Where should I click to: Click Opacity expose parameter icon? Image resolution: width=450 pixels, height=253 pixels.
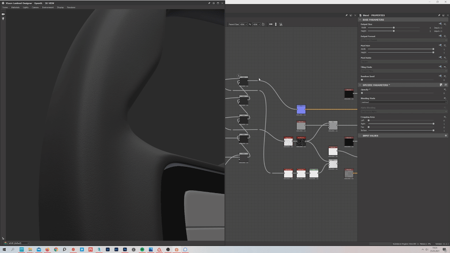pyautogui.click(x=445, y=89)
